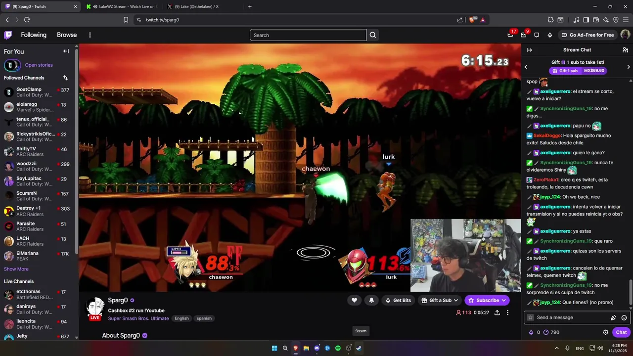The height and width of the screenshot is (356, 633).
Task: Open the browser extensions puzzle icon
Action: (550, 20)
